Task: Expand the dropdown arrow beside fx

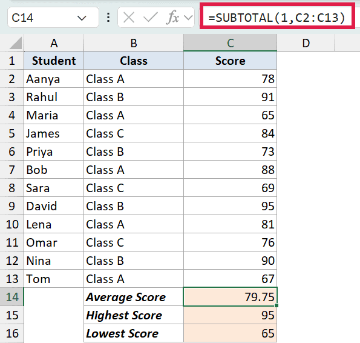Action: [x=188, y=18]
